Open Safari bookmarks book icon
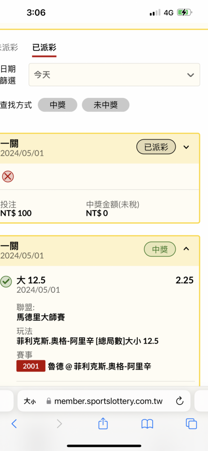 tap(147, 423)
